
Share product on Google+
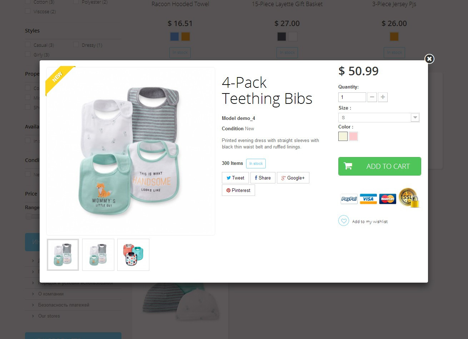tap(293, 178)
